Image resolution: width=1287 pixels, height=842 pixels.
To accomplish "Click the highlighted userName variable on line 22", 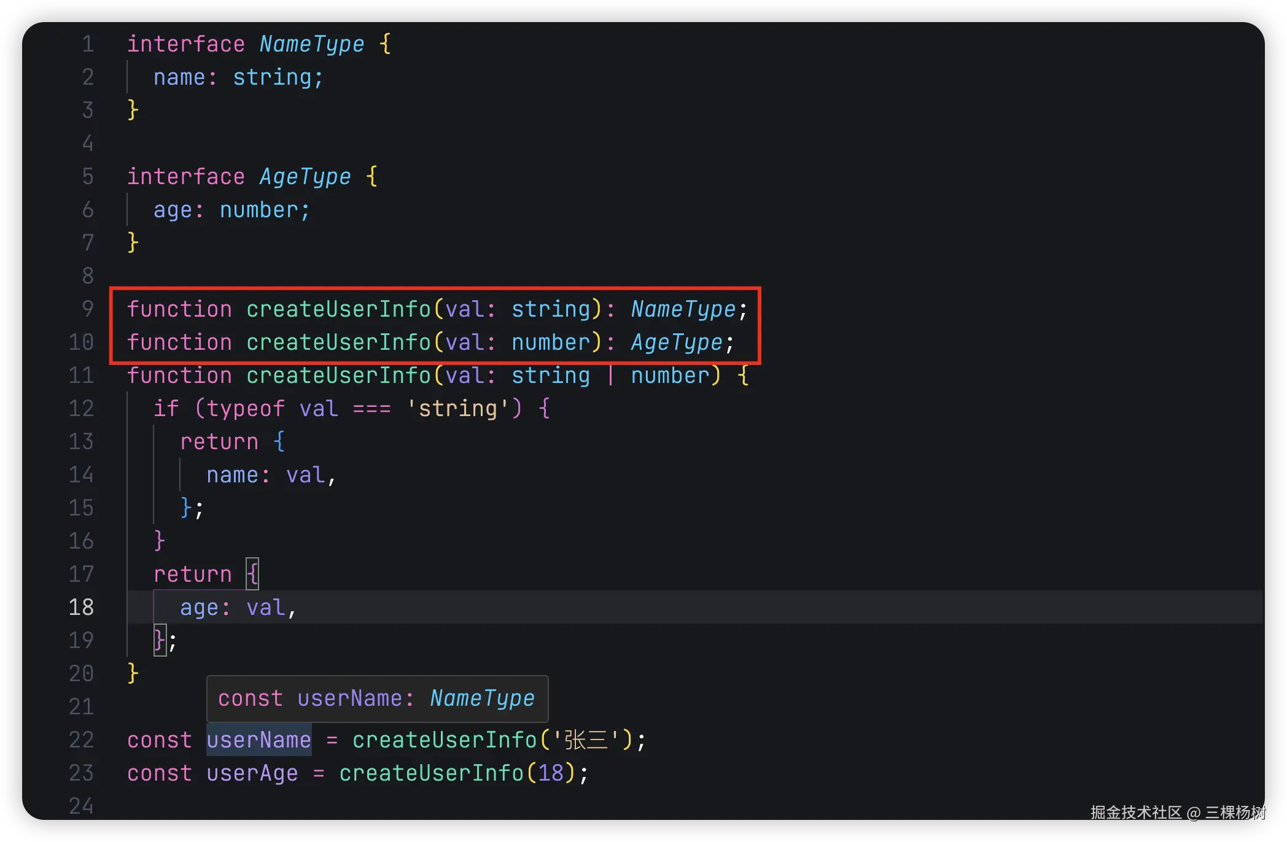I will click(259, 740).
